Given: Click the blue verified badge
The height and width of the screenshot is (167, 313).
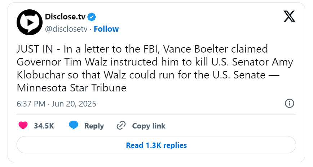Looking at the screenshot, I should [x=92, y=17].
